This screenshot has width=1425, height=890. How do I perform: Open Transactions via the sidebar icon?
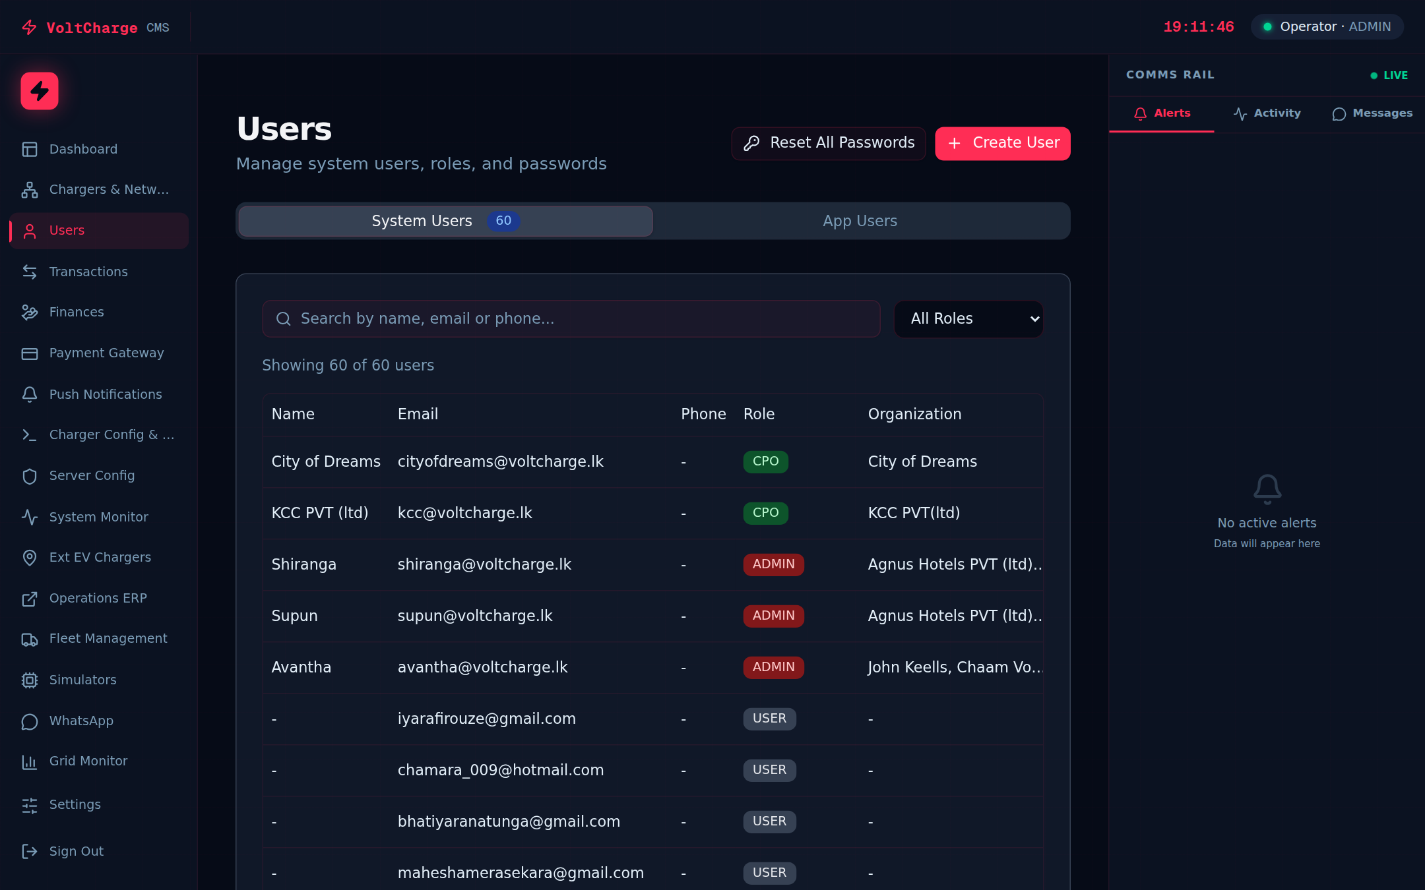30,272
